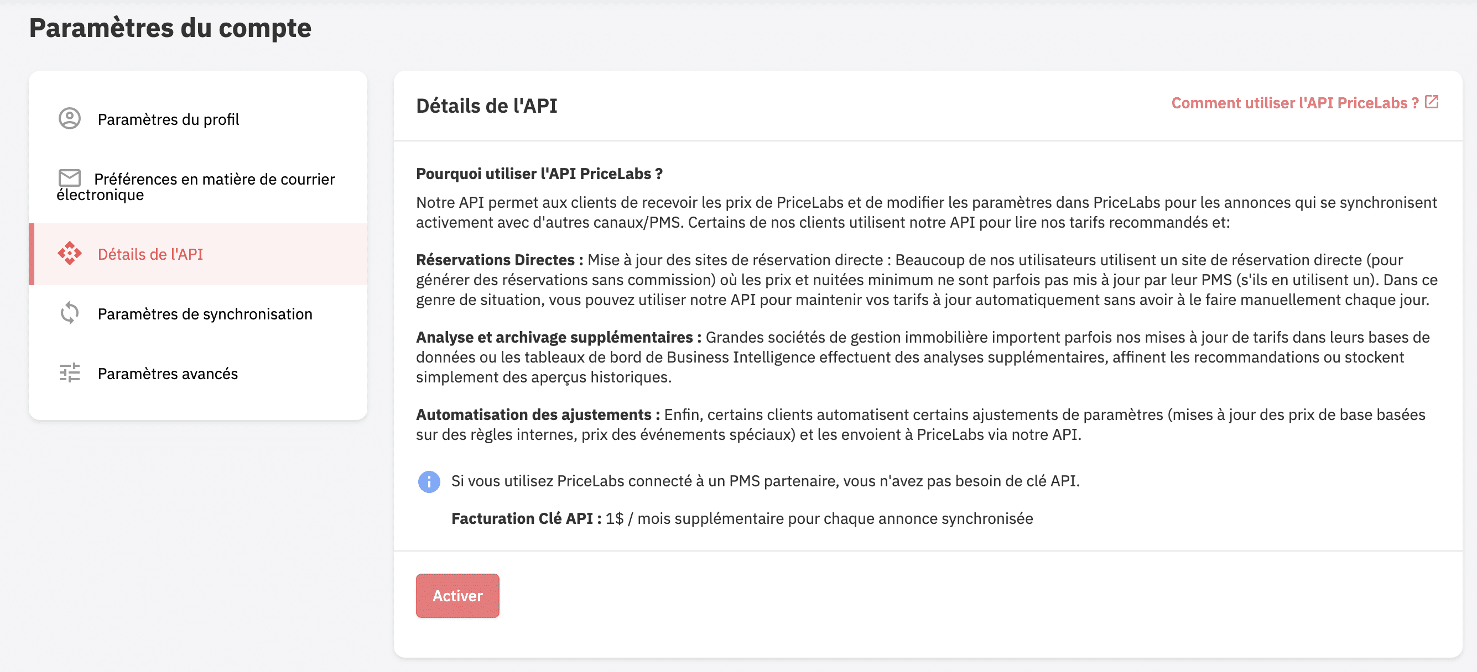The height and width of the screenshot is (672, 1477).
Task: Open Paramètres du profil menu item
Action: [168, 119]
